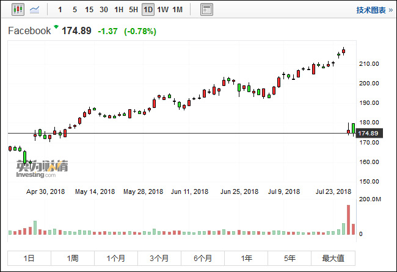Image resolution: width=397 pixels, height=272 pixels.
Task: Set the interval to 1 minute
Action: pos(60,10)
